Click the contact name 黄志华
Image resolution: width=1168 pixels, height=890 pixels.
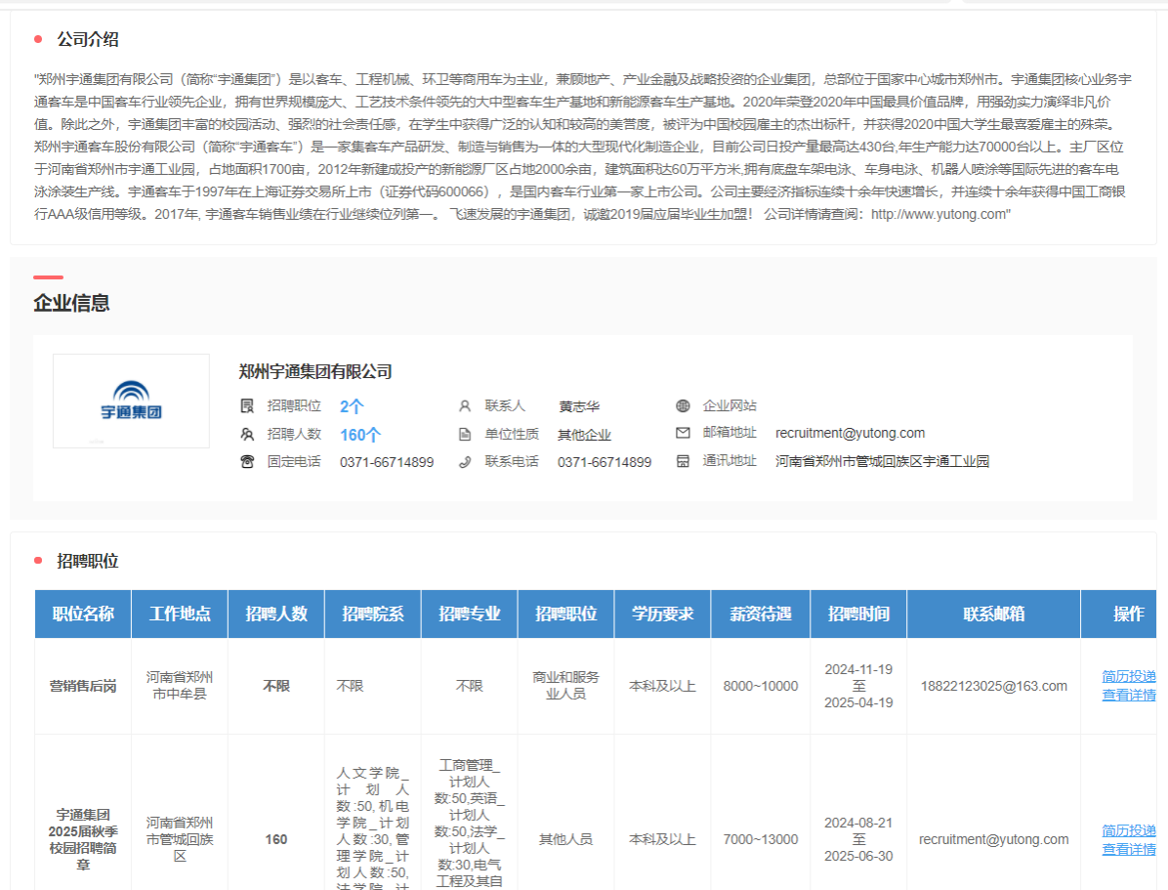click(x=579, y=406)
